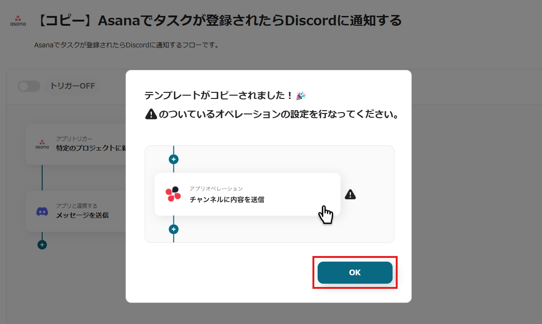Click the Discord icon in the flow step
Viewport: 542px width, 324px height.
click(x=42, y=211)
